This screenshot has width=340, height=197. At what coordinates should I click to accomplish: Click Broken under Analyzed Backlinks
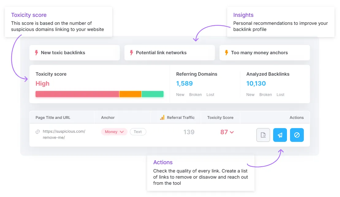[266, 94]
